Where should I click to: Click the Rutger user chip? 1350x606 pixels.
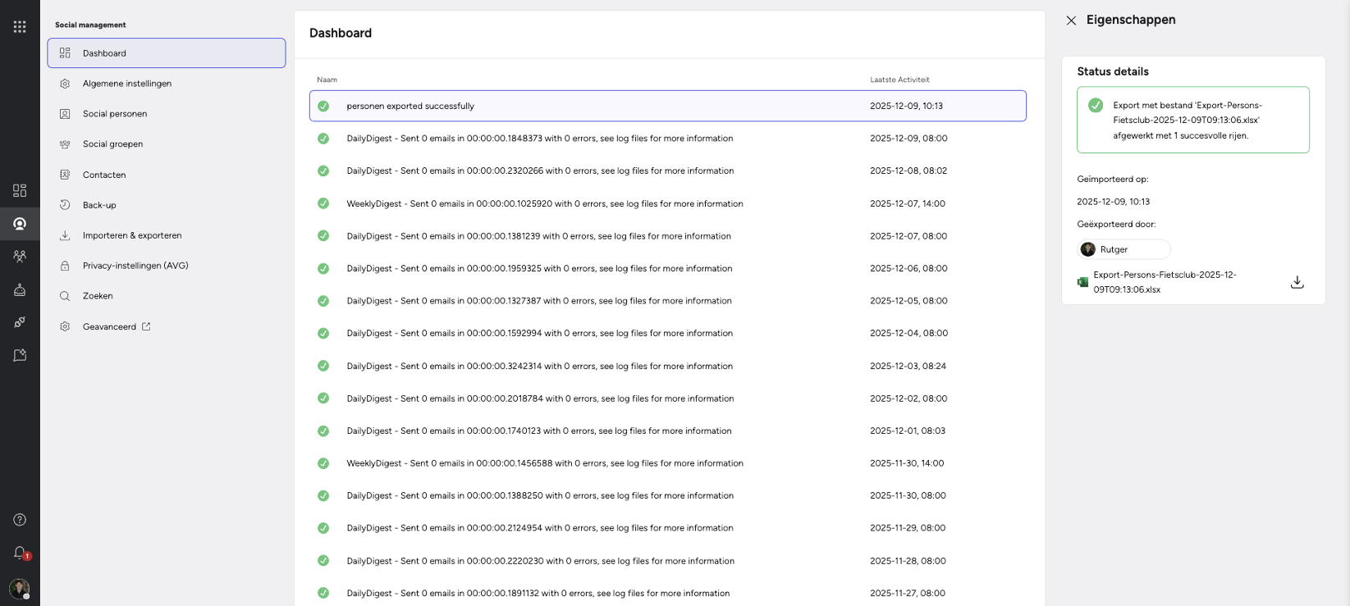tap(1123, 249)
